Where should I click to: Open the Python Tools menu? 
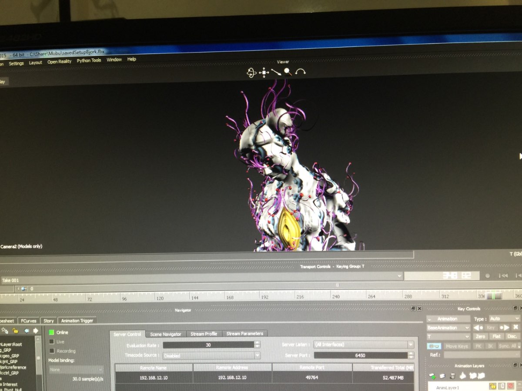click(89, 61)
